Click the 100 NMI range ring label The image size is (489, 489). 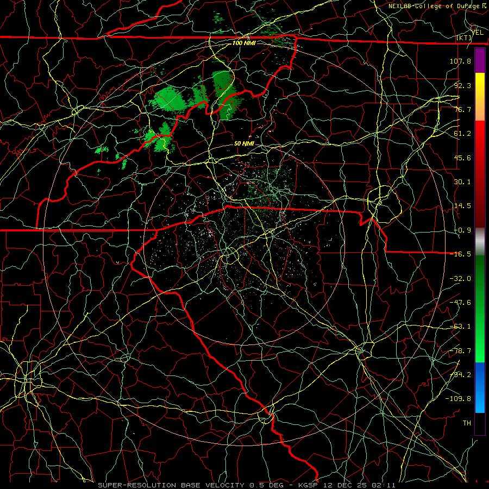244,43
